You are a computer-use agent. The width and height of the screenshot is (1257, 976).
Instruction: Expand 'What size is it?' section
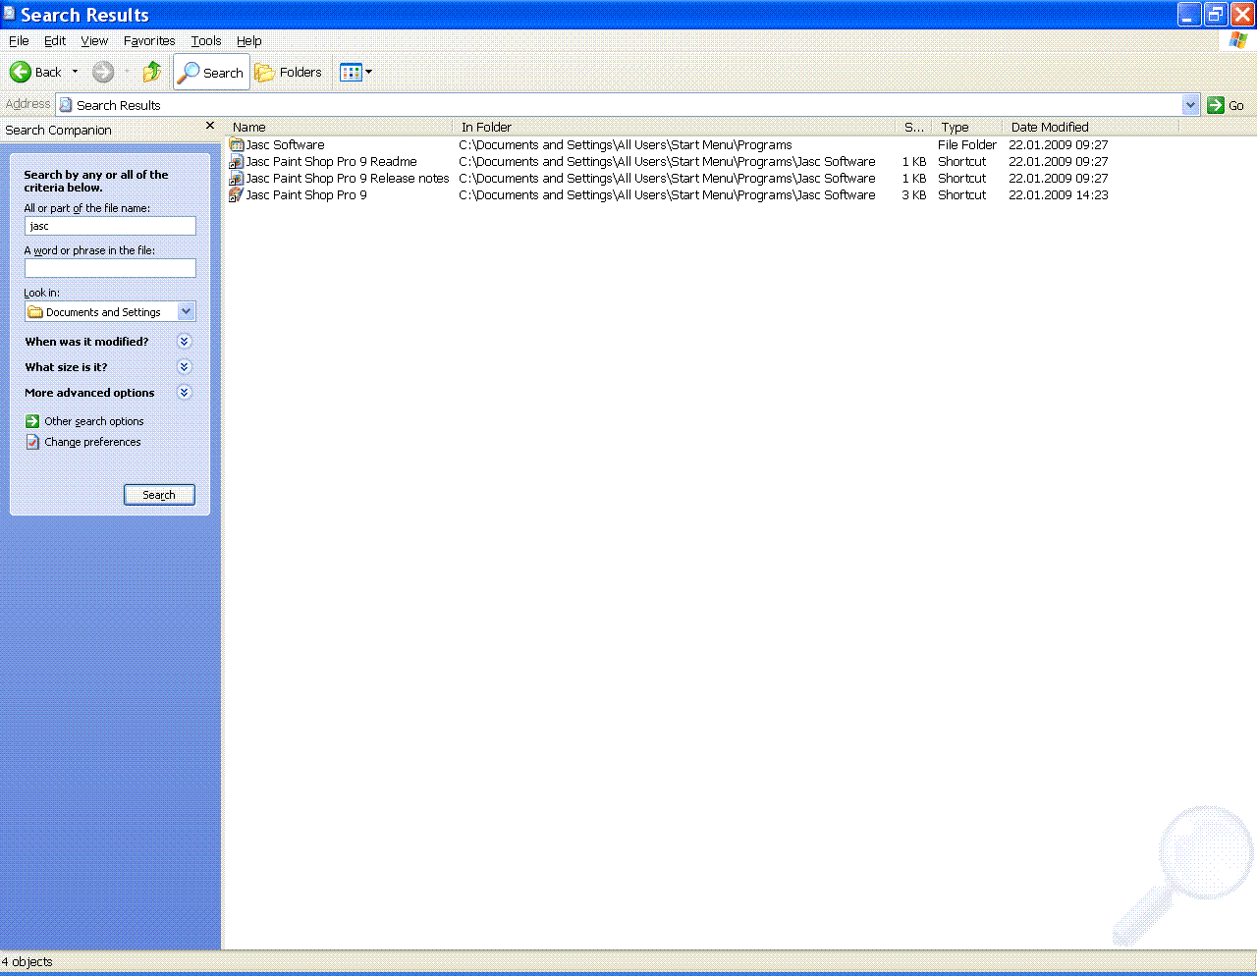184,367
